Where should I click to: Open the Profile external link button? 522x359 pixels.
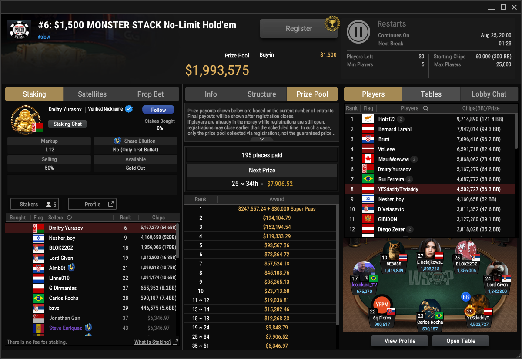[92, 204]
